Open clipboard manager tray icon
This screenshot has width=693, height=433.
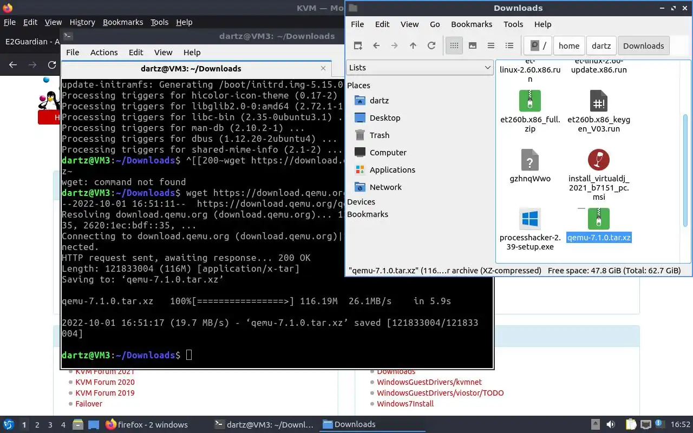click(631, 425)
